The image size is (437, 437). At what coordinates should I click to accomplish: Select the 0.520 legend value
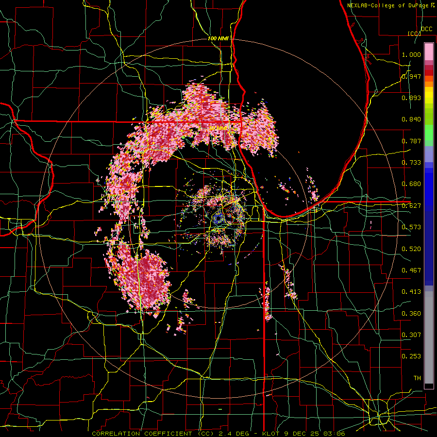pyautogui.click(x=411, y=249)
